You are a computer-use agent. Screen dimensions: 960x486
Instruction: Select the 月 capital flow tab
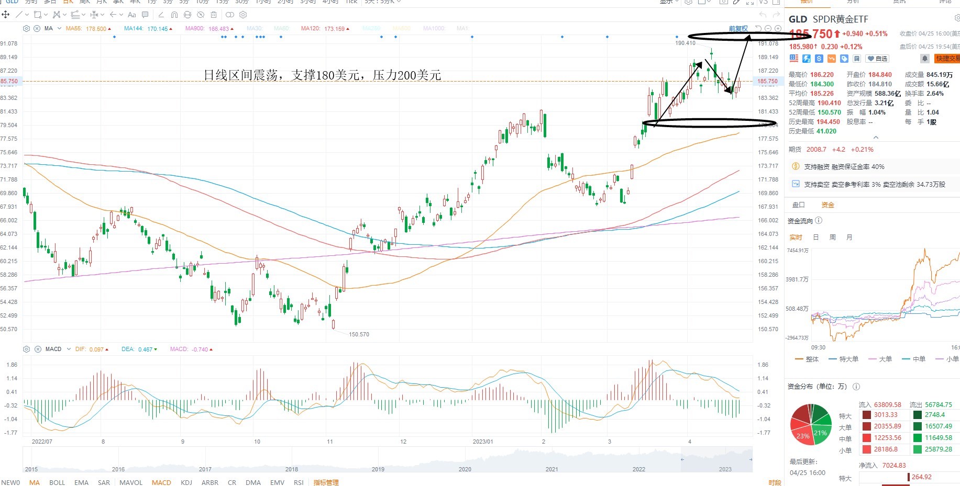tap(849, 238)
